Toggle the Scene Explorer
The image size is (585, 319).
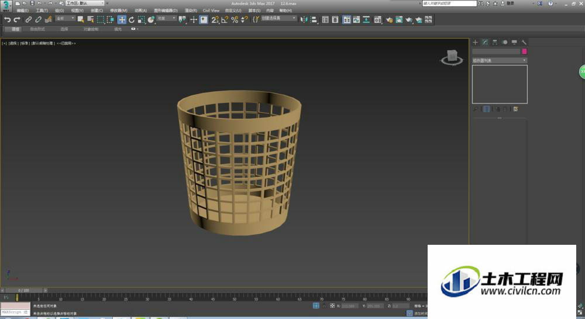tap(325, 19)
